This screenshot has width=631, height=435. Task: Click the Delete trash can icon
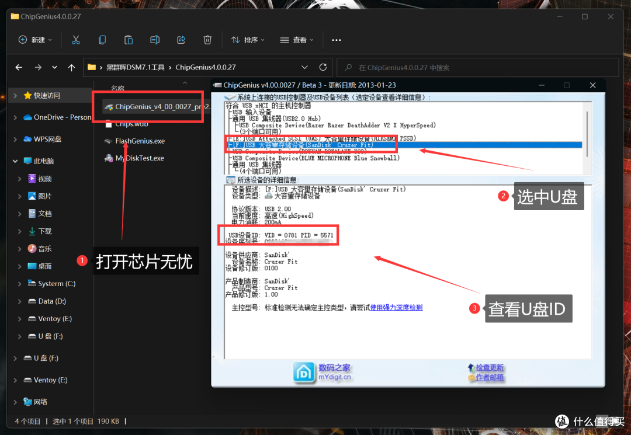click(x=207, y=40)
